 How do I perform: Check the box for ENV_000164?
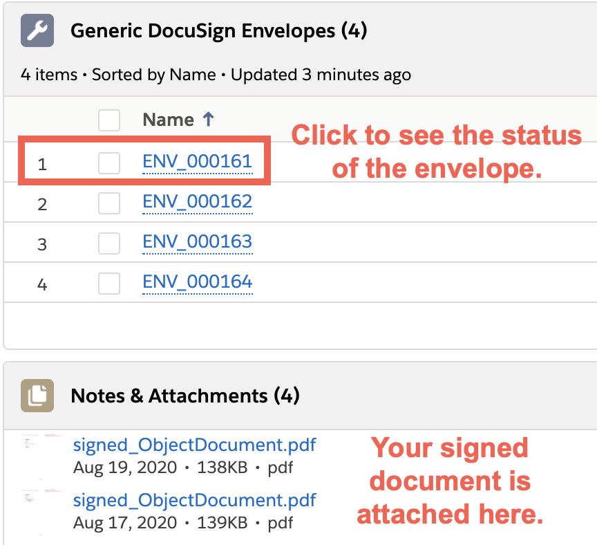(109, 283)
